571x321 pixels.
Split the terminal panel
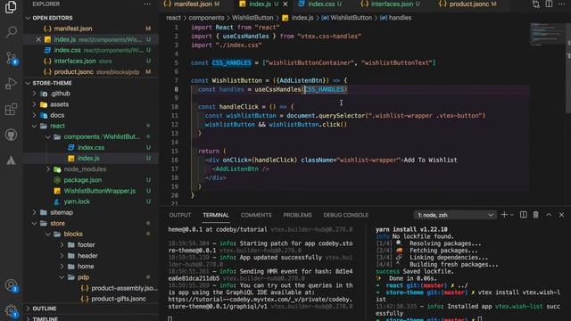[x=524, y=215]
